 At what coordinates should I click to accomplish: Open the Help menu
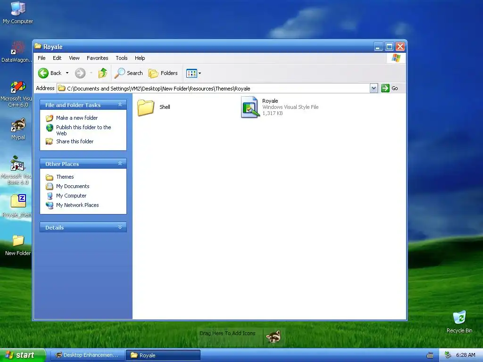(x=140, y=58)
